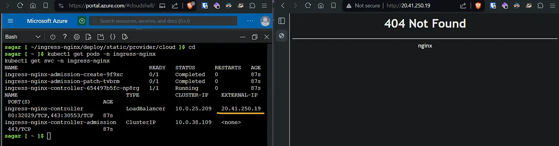This screenshot has height=146, width=559.
Task: Go to Microsoft Azure home link
Action: (47, 21)
